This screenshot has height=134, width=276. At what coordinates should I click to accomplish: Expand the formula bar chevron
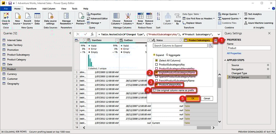(219, 34)
